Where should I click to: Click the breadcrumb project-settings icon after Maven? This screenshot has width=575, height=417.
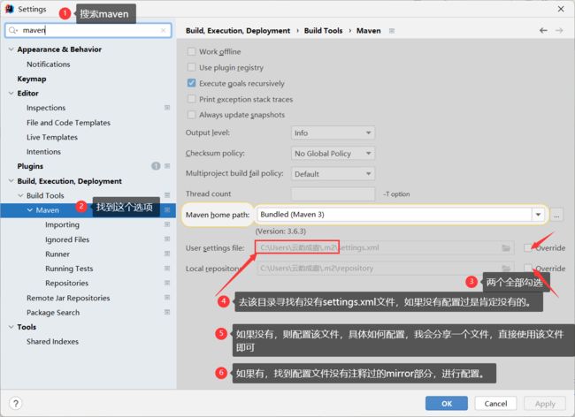pyautogui.click(x=392, y=31)
